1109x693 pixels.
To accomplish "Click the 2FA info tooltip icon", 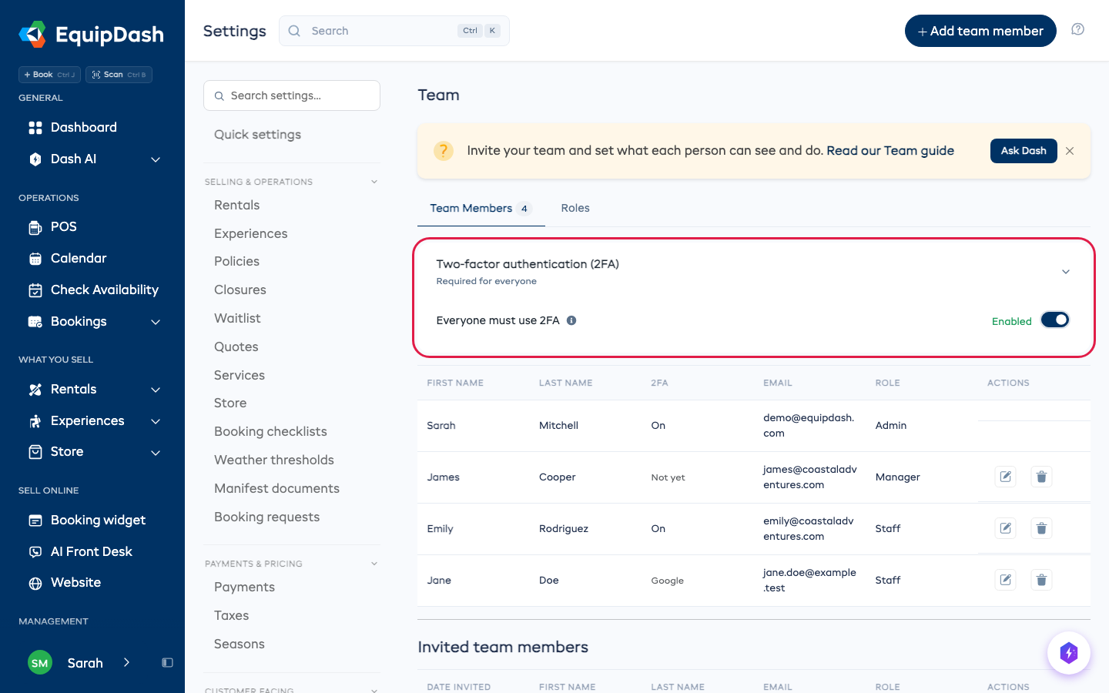I will [571, 320].
